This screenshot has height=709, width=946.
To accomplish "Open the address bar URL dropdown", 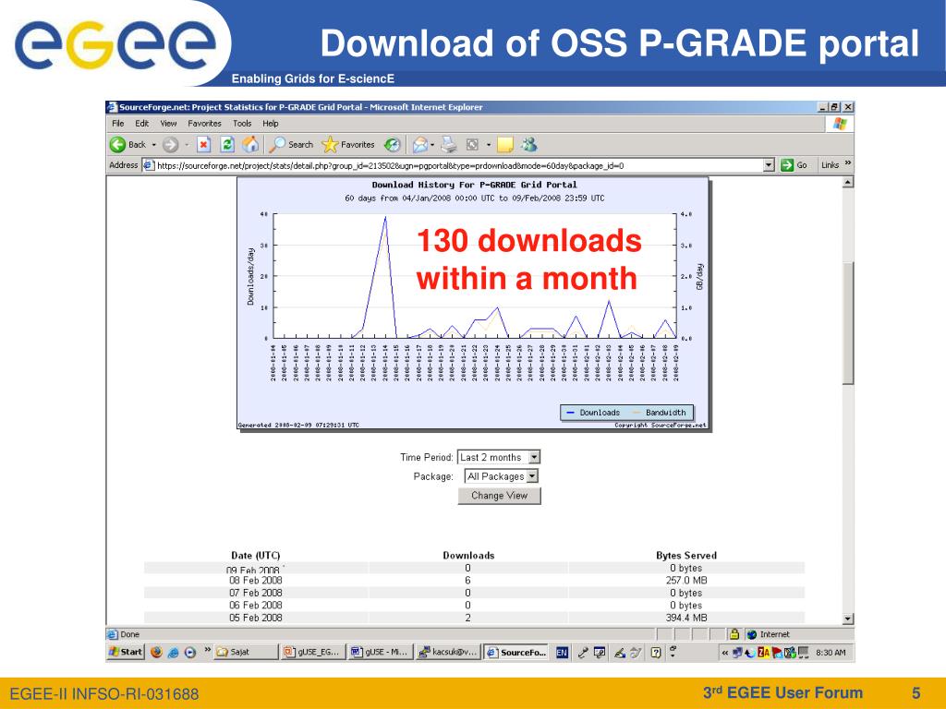I will 769,165.
